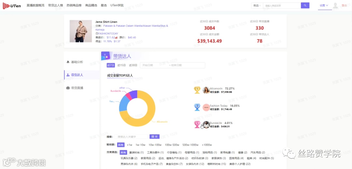Click the magnifier search button

(x=305, y=6)
